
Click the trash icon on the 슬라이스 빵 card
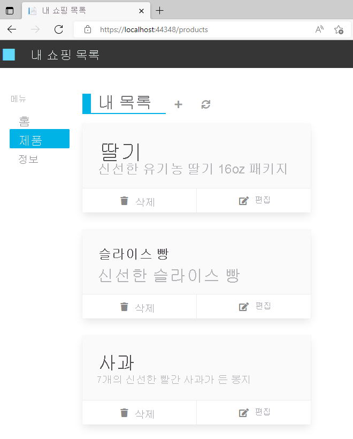124,307
